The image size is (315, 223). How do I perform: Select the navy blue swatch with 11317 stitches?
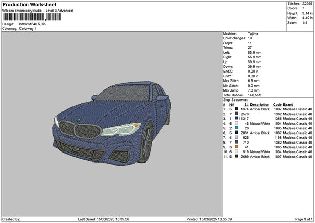point(236,118)
